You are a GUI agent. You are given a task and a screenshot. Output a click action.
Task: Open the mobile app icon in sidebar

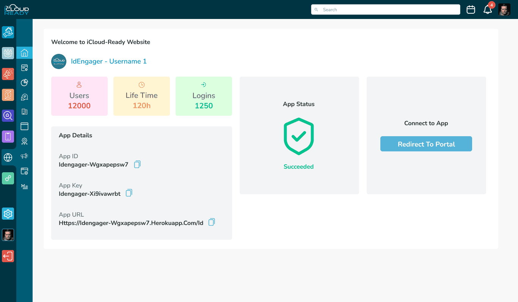8,137
